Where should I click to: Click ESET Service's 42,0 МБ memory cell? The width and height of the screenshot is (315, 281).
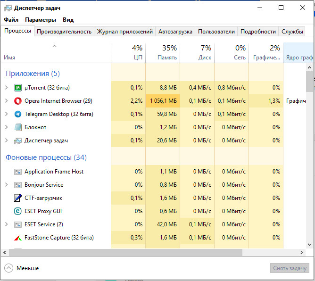click(163, 224)
